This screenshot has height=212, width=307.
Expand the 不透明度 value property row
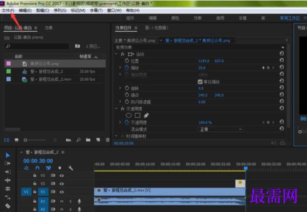[x=120, y=122]
